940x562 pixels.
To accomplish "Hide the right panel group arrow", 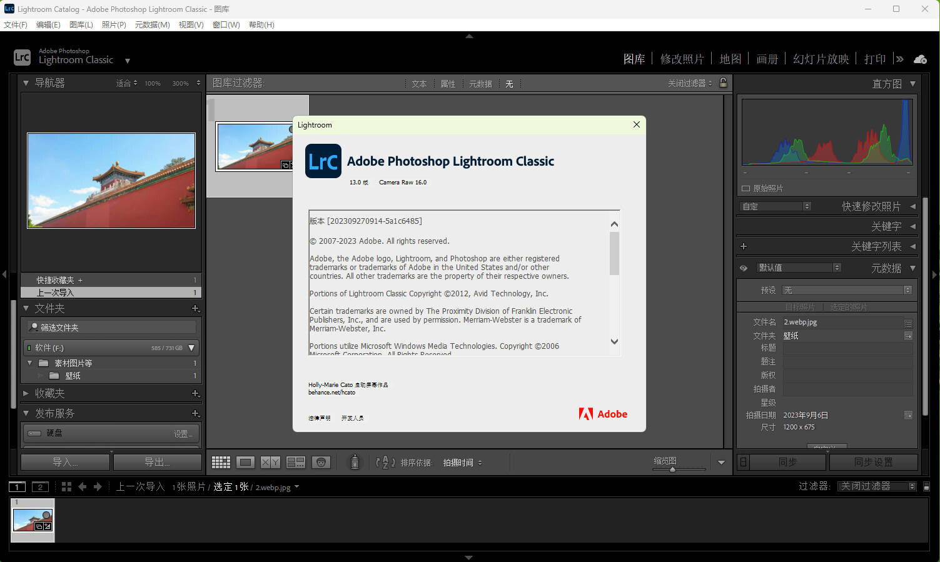I will [935, 274].
